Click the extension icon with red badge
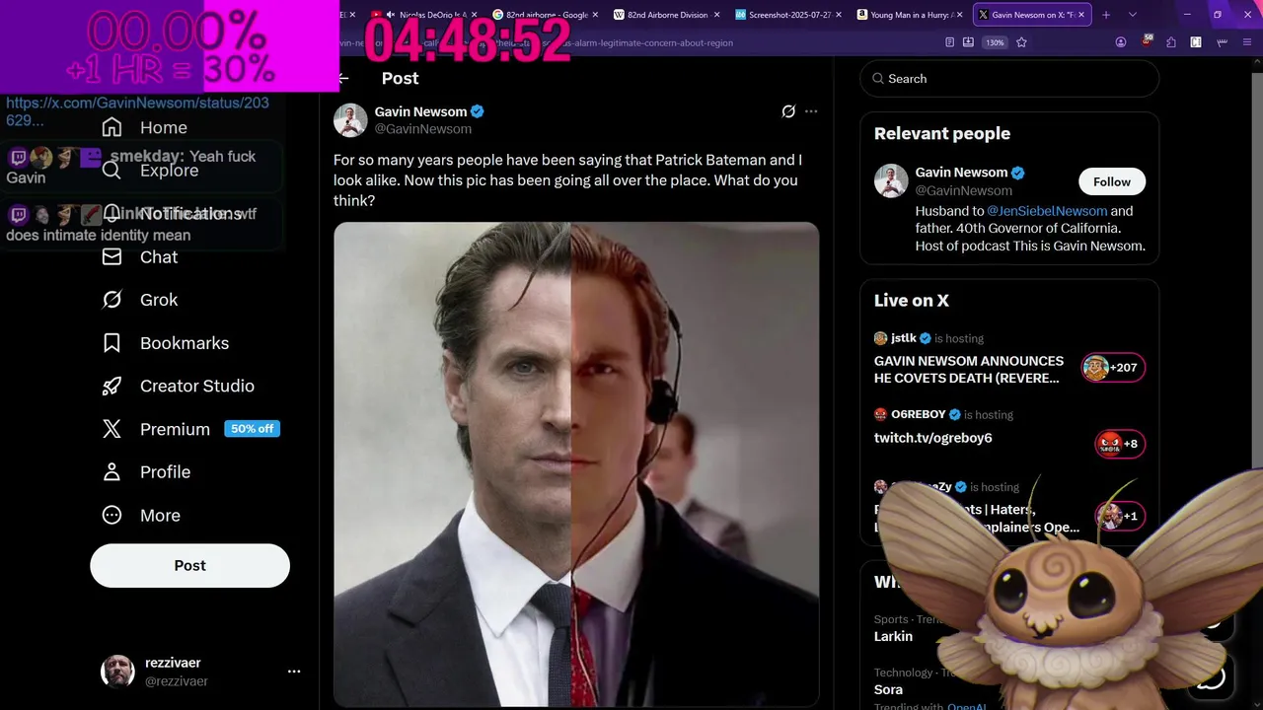The width and height of the screenshot is (1263, 710). click(x=1147, y=42)
